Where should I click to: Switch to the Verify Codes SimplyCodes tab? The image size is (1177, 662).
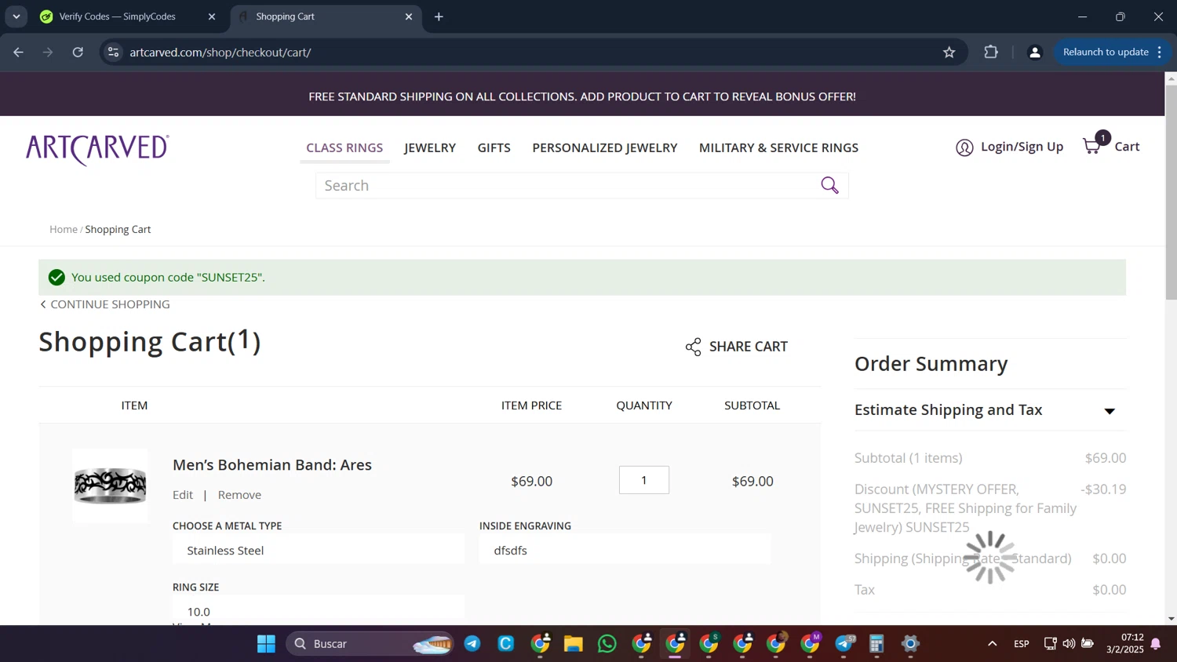click(x=129, y=16)
